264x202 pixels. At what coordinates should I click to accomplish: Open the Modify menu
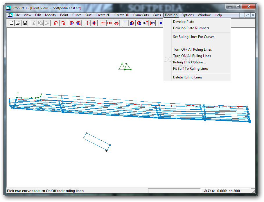click(x=51, y=15)
